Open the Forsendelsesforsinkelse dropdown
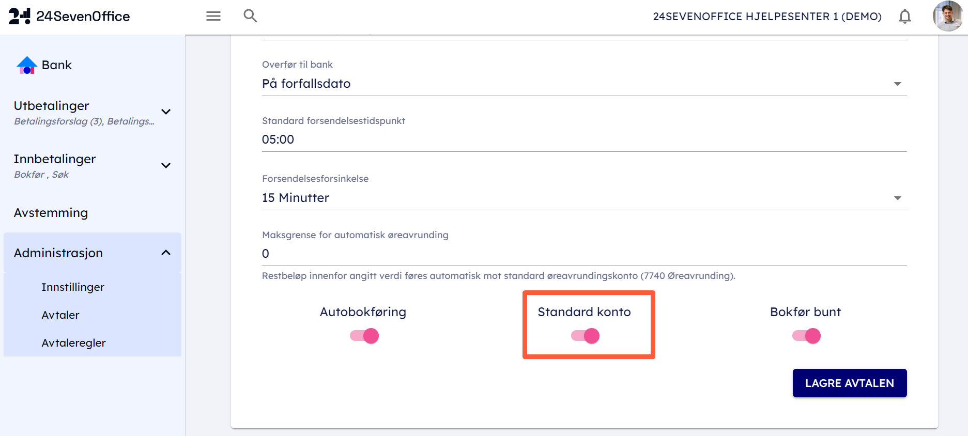The width and height of the screenshot is (968, 436). pos(584,198)
